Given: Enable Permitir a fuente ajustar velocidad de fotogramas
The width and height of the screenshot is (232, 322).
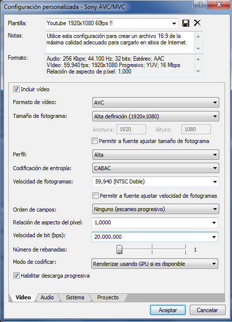Looking at the screenshot, I should point(95,195).
